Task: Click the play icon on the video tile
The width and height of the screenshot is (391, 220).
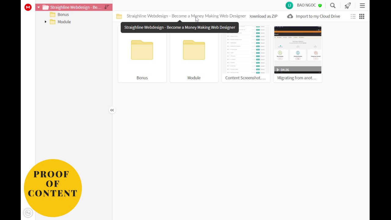Action: pyautogui.click(x=278, y=70)
